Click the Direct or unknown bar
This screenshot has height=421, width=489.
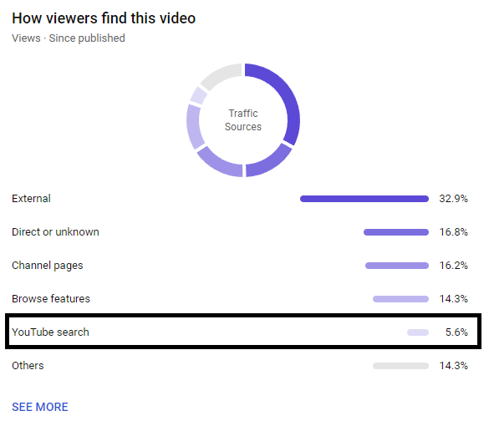396,232
